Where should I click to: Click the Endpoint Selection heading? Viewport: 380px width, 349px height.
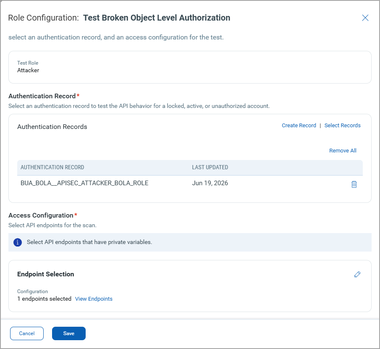46,274
